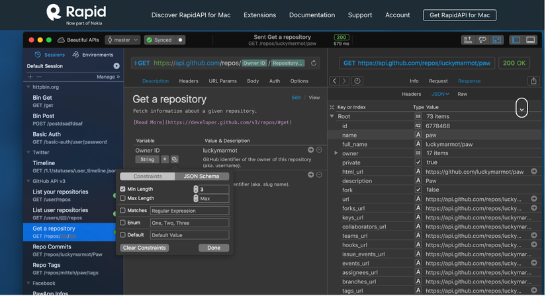The height and width of the screenshot is (296, 546).
Task: Enable the Matches checkbox
Action: point(122,210)
